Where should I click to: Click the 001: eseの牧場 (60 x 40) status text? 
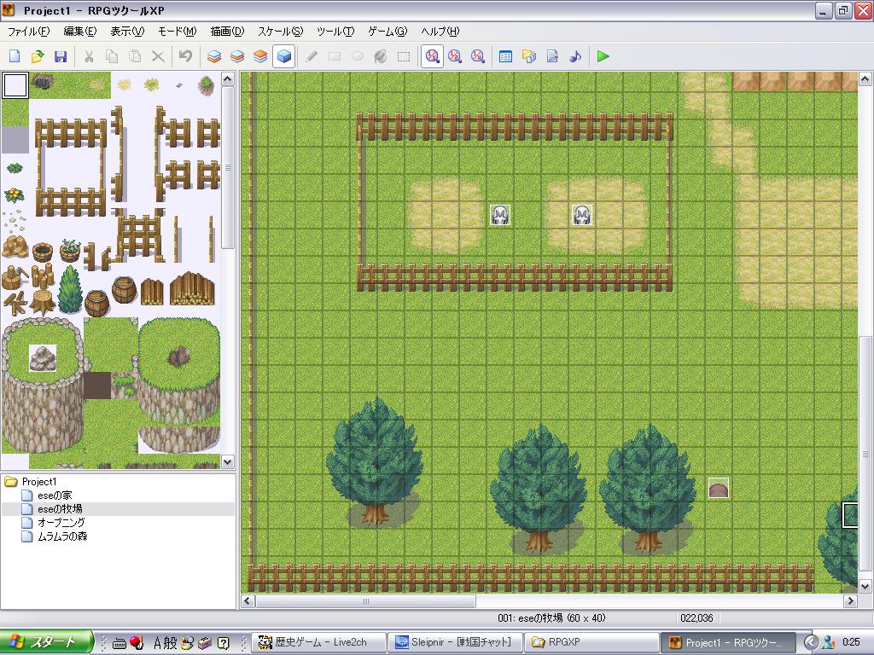(x=551, y=617)
